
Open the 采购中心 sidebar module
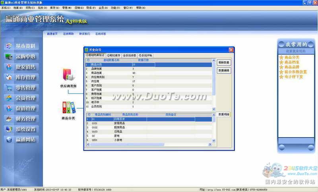[x=21, y=56]
